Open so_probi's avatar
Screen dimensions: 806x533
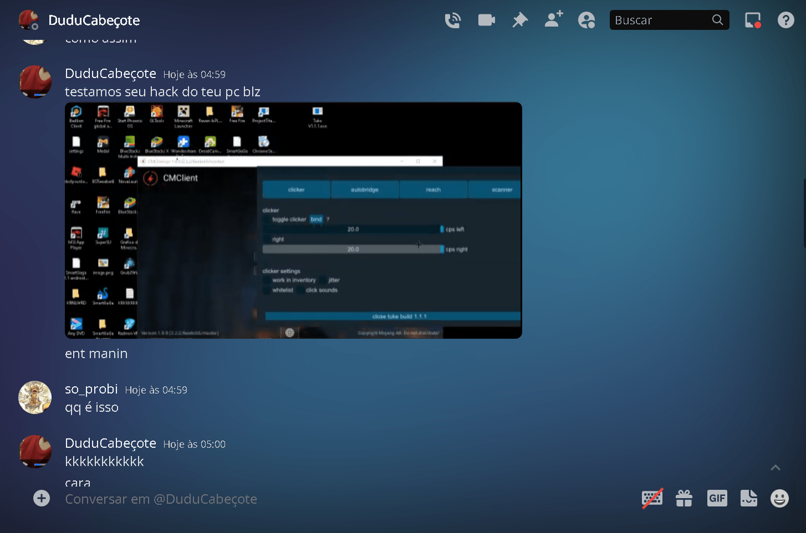pyautogui.click(x=35, y=397)
